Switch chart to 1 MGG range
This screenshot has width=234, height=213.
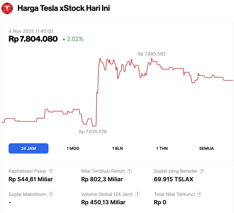click(73, 148)
